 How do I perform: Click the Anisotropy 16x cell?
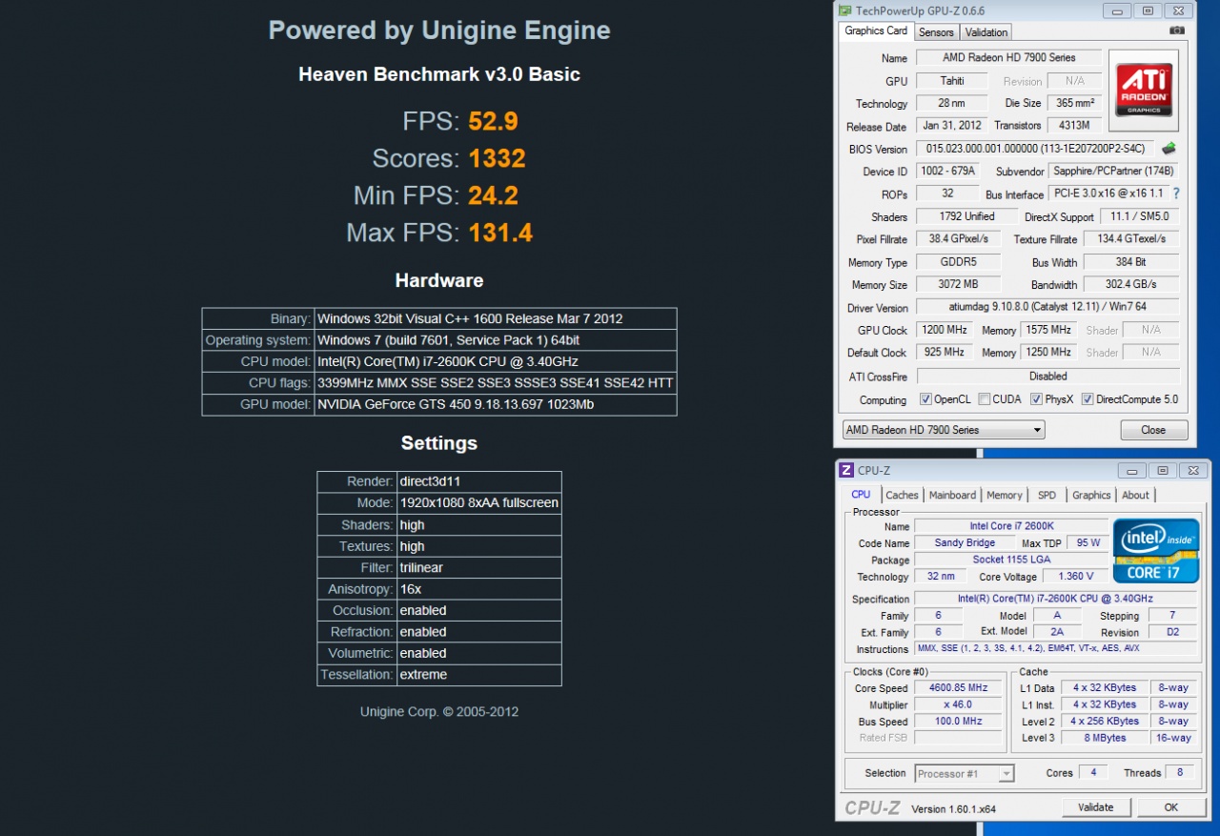coord(478,589)
